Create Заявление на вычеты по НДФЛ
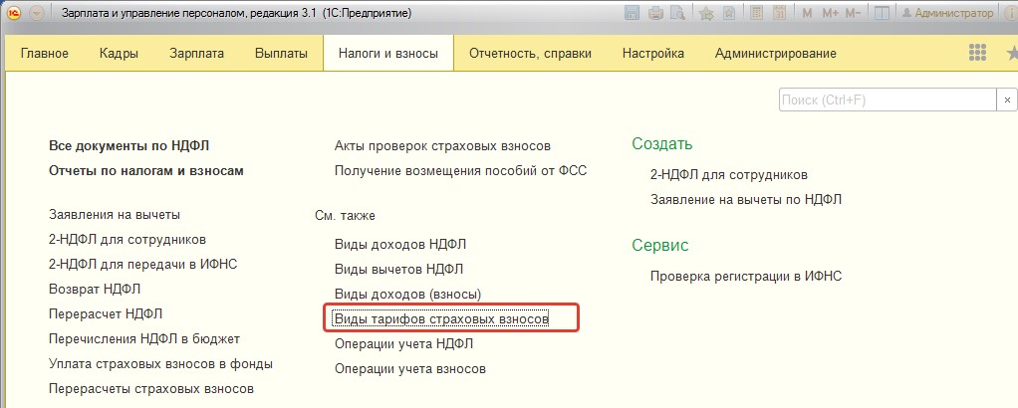Viewport: 1018px width, 408px height. (746, 200)
